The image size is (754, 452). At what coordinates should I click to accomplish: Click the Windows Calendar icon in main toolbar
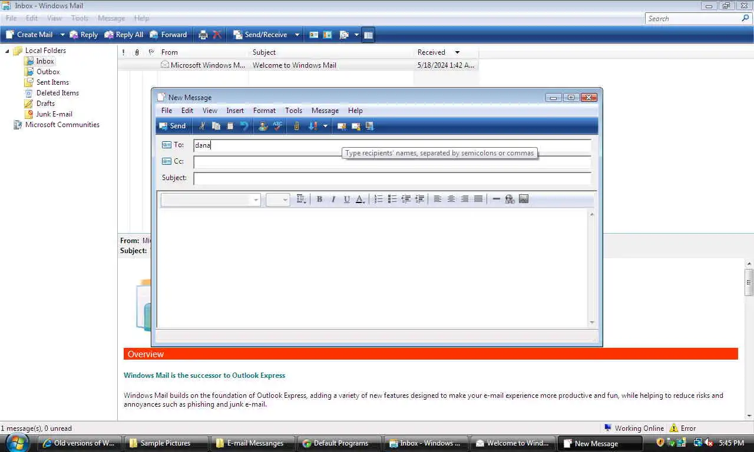tap(328, 35)
